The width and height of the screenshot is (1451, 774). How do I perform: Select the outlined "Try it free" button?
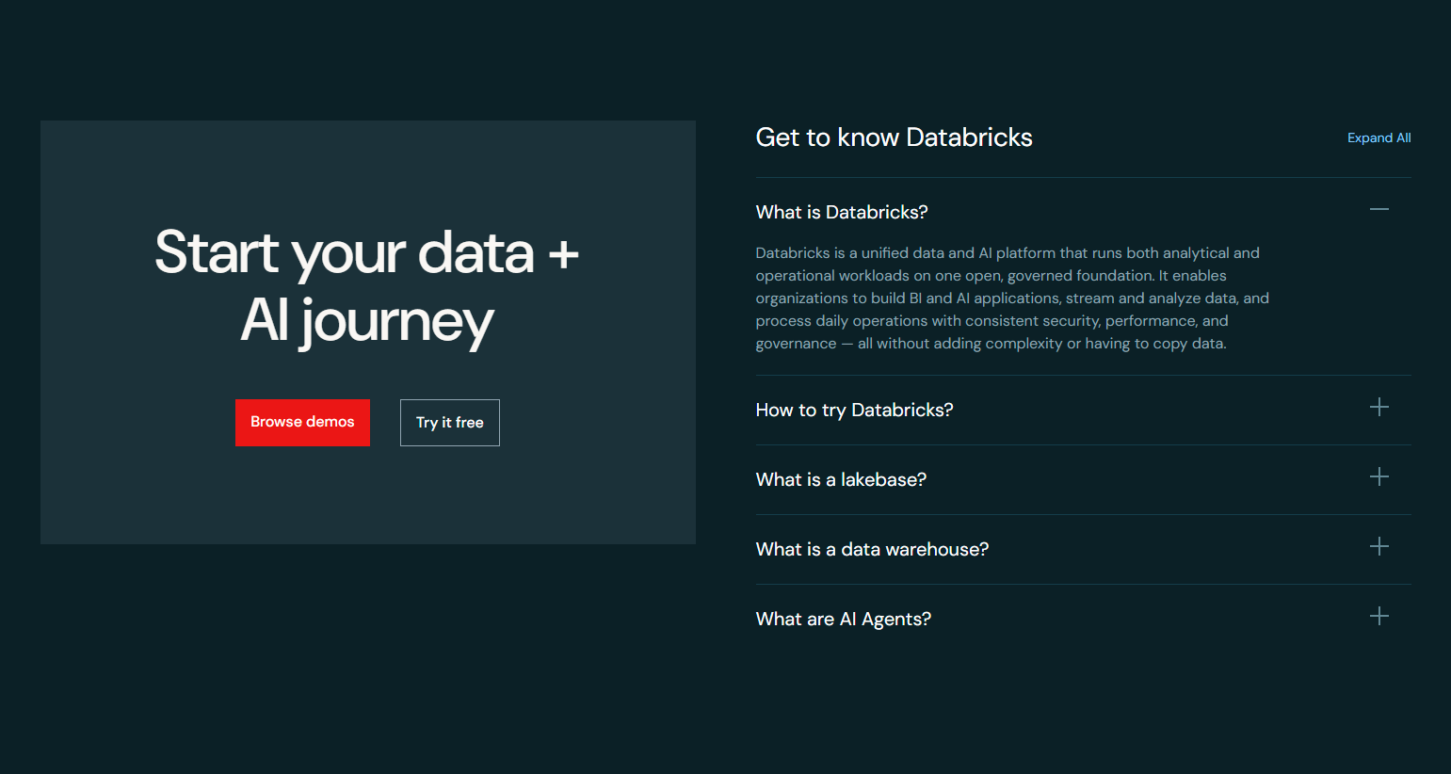449,422
